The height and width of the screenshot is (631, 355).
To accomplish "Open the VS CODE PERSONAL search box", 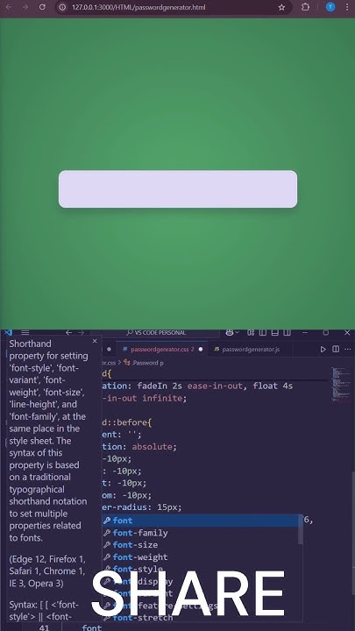I will pos(155,332).
